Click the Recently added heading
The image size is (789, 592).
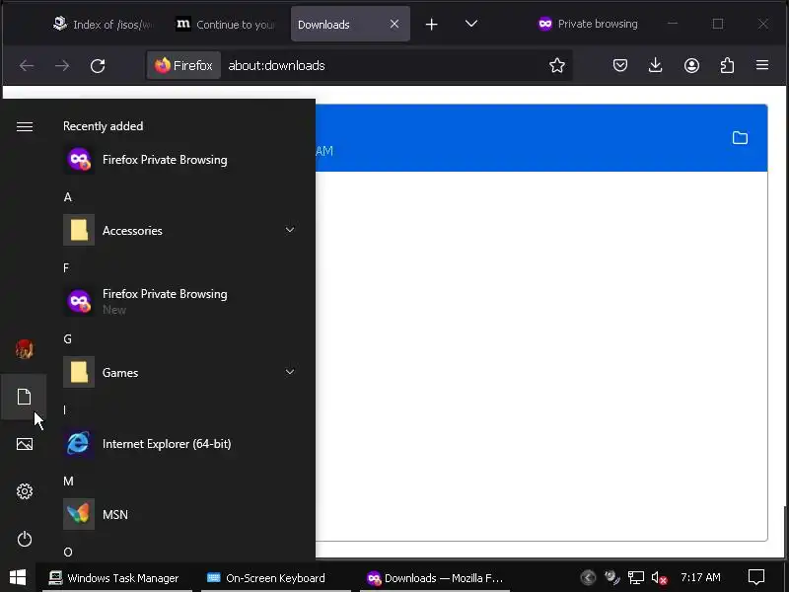click(x=104, y=126)
